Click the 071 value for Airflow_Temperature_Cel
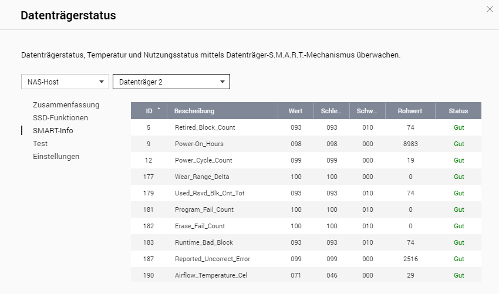499x294 pixels. click(296, 275)
